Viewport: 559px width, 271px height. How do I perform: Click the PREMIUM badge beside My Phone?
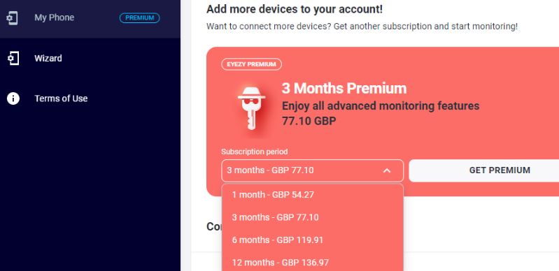[139, 17]
